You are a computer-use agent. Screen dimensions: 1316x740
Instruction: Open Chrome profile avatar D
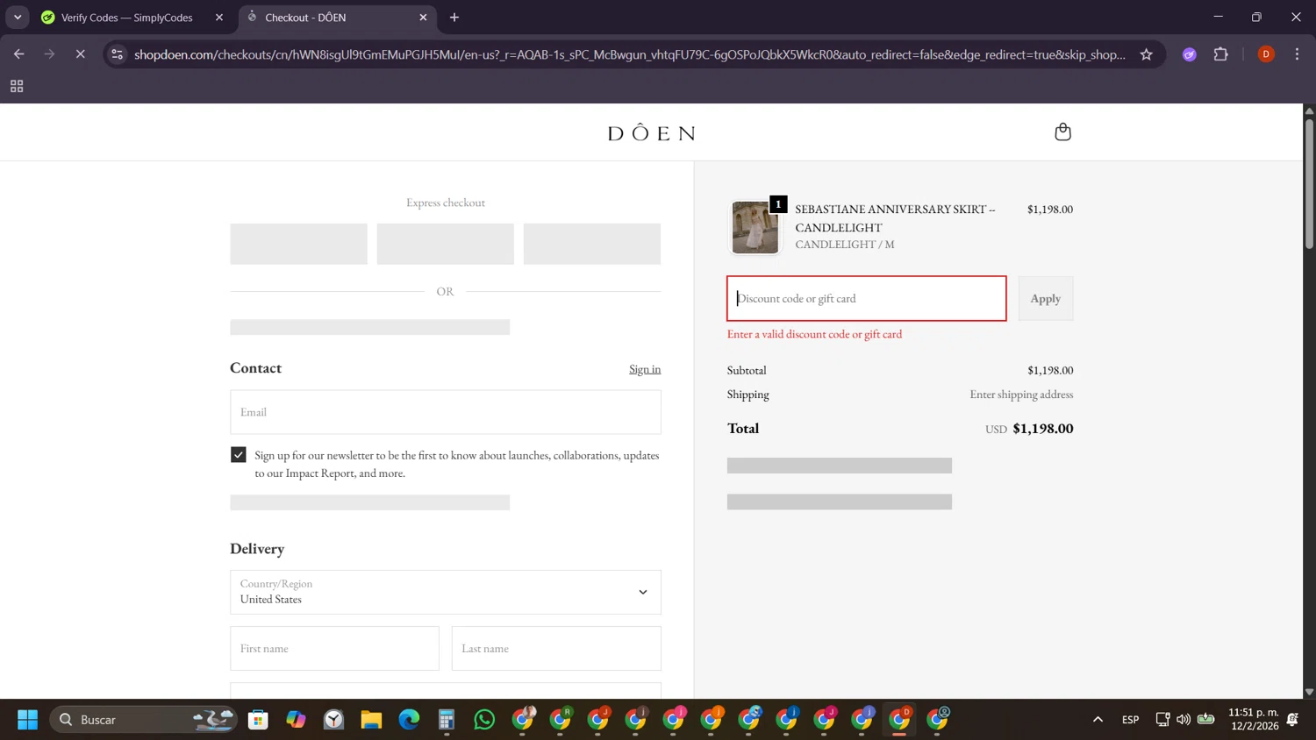(x=1266, y=54)
